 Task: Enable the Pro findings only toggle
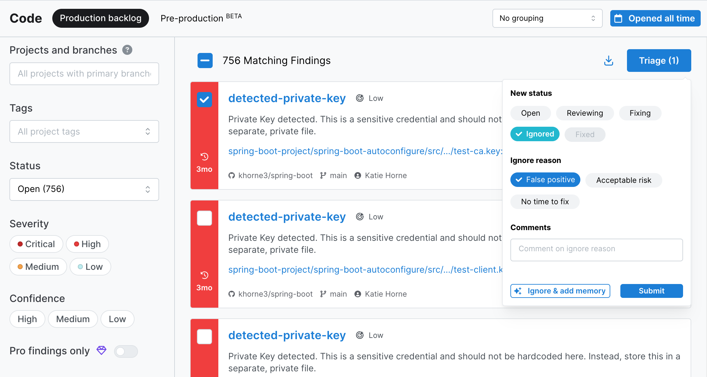pos(126,351)
